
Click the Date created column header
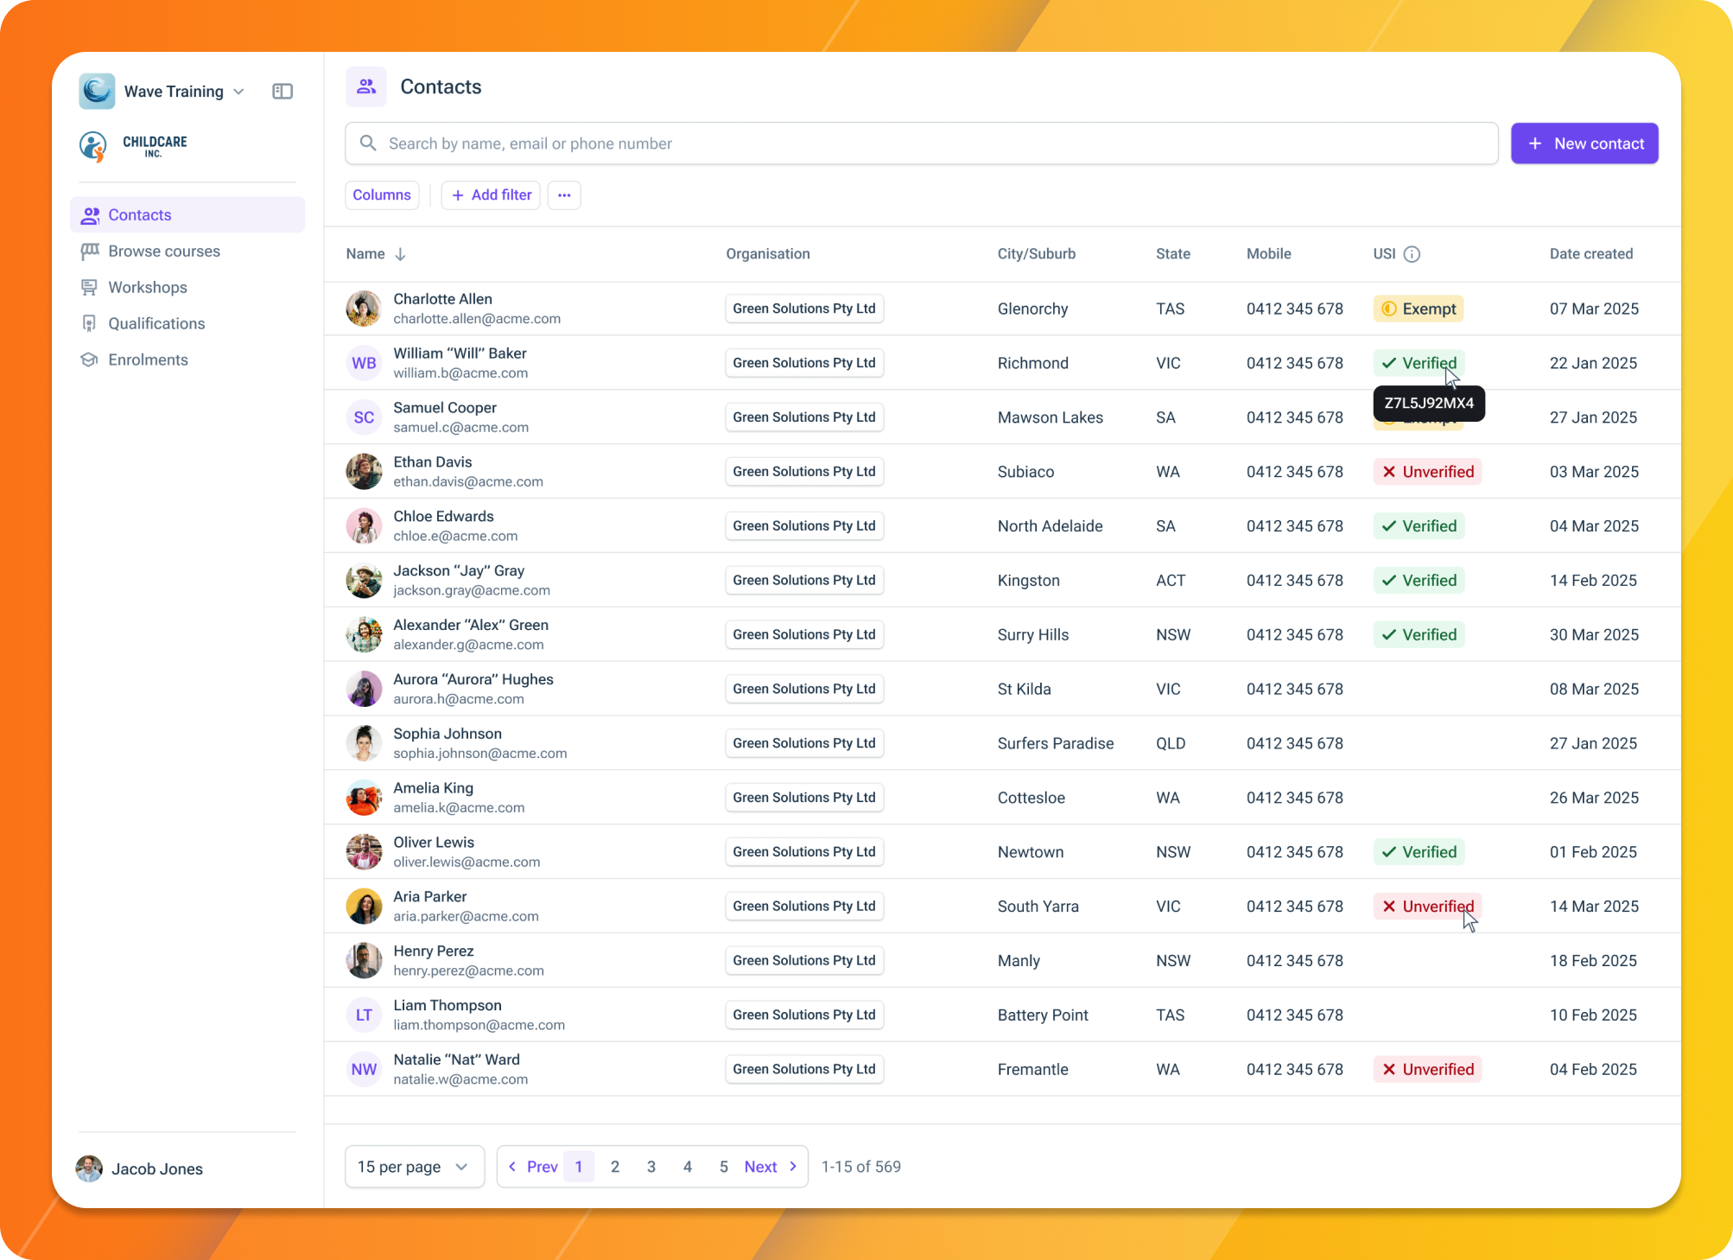coord(1591,254)
